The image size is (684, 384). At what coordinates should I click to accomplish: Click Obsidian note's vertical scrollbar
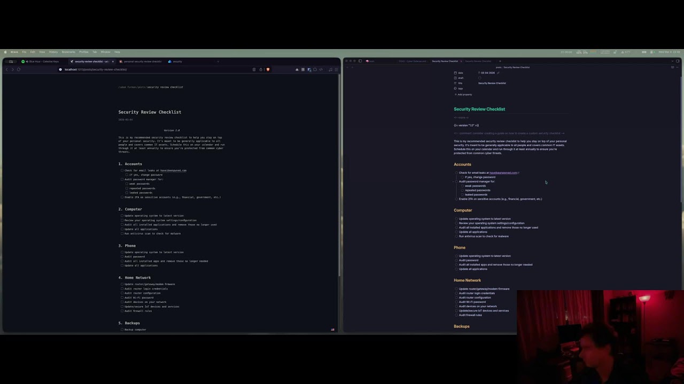pos(681,139)
